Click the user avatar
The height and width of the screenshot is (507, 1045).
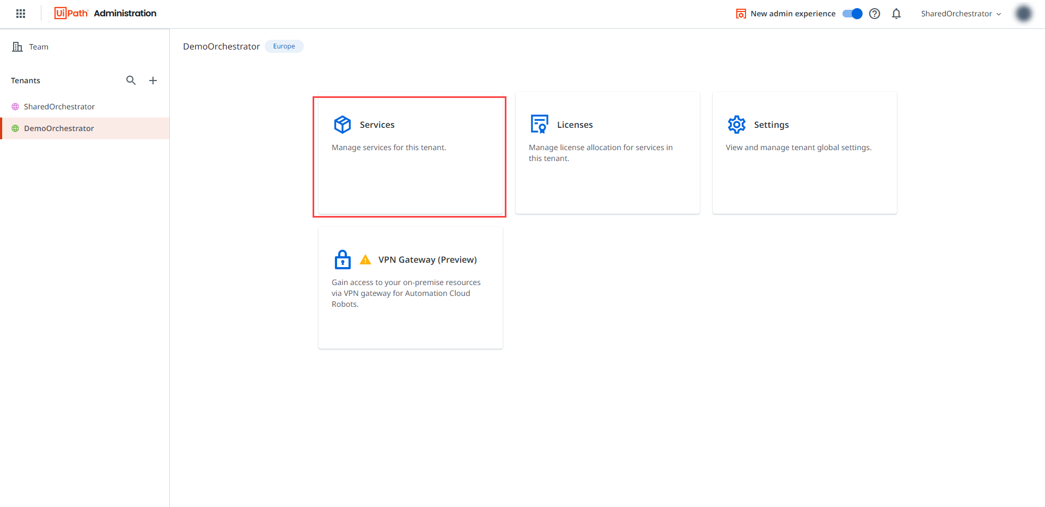[x=1024, y=14]
